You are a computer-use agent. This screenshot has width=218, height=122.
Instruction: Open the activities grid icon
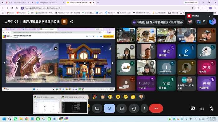click(202, 108)
